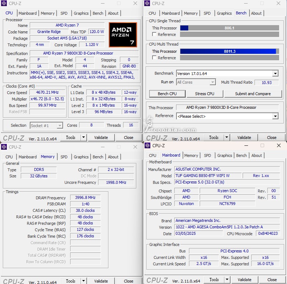Open Memory tab in the Mainboard window
The image size is (287, 284).
tap(191, 155)
